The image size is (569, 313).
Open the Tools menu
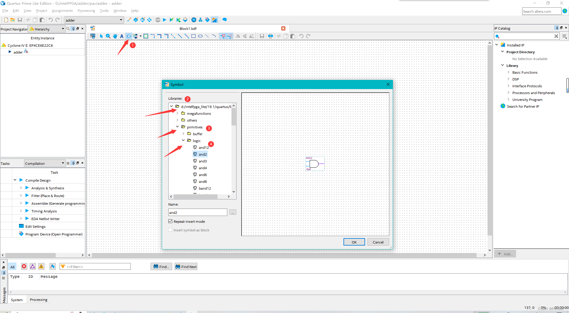pyautogui.click(x=104, y=11)
